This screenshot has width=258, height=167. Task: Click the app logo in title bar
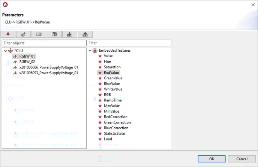(5, 5)
